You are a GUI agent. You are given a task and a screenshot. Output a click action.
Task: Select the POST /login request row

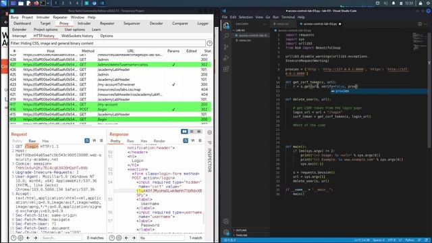point(110,109)
